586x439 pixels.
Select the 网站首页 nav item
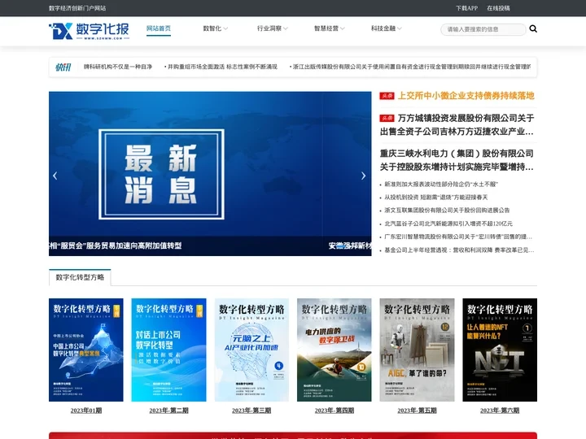click(159, 28)
